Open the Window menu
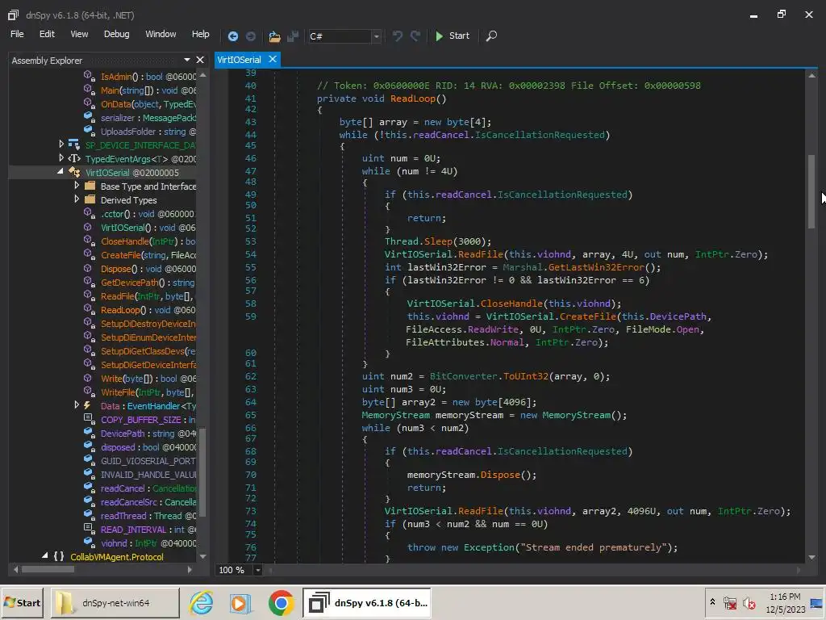The width and height of the screenshot is (826, 620). pyautogui.click(x=161, y=34)
